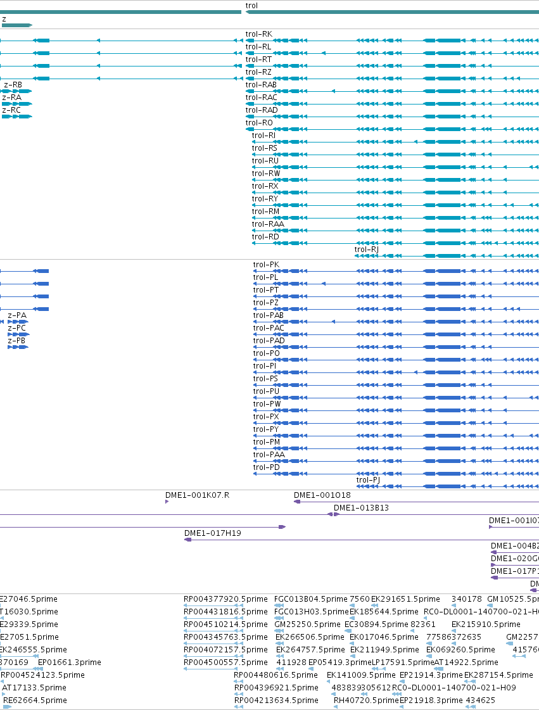
Task: Select transcript trol-RL
Action: click(x=258, y=47)
